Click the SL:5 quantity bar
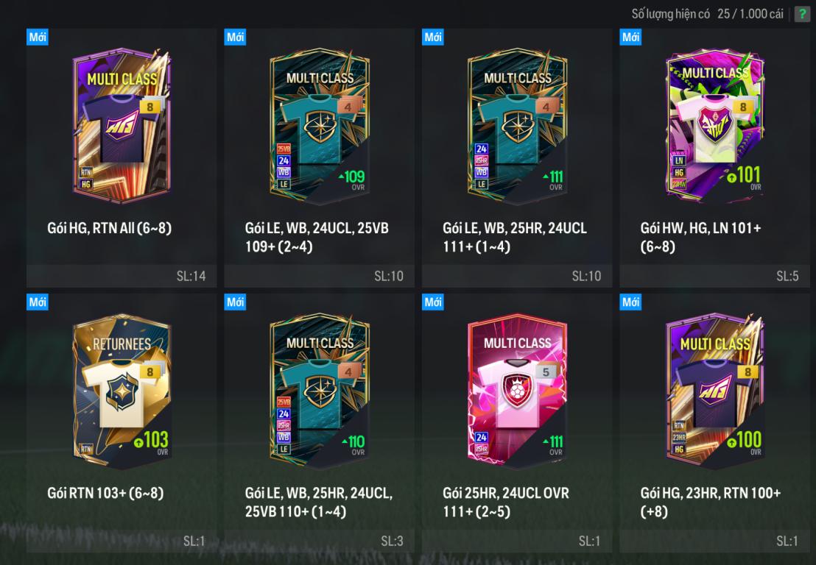Viewport: 816px width, 565px height. [715, 276]
